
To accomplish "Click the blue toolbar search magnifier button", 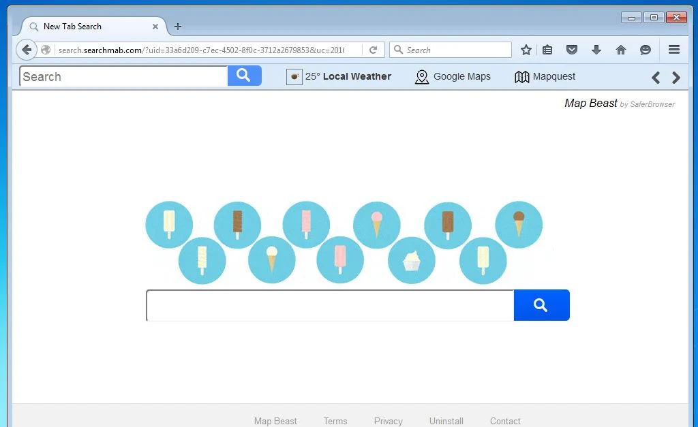I will pyautogui.click(x=245, y=76).
